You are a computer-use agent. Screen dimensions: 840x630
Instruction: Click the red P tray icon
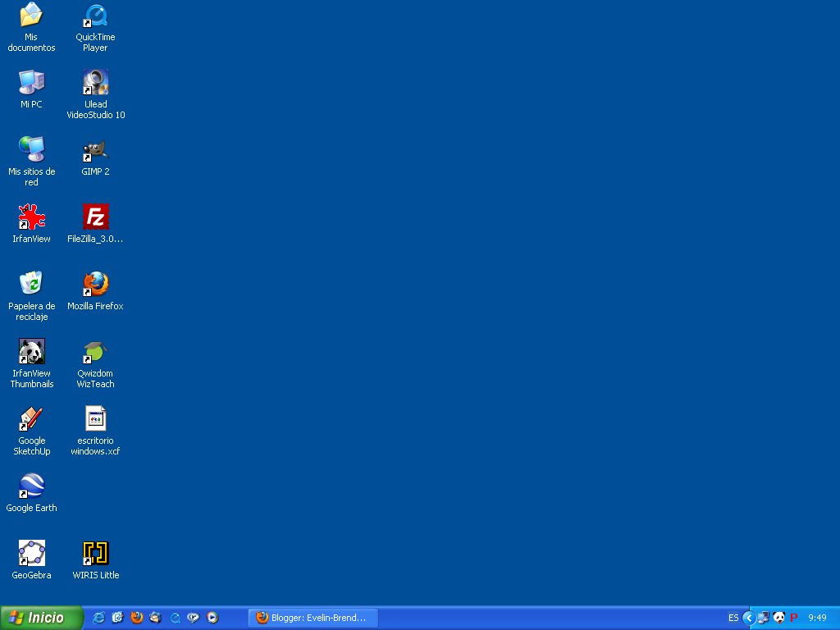pyautogui.click(x=794, y=618)
